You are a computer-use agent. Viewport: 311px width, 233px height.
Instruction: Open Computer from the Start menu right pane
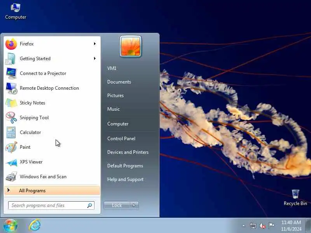click(118, 124)
